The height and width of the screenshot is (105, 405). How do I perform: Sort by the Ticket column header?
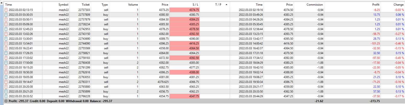(85, 5)
